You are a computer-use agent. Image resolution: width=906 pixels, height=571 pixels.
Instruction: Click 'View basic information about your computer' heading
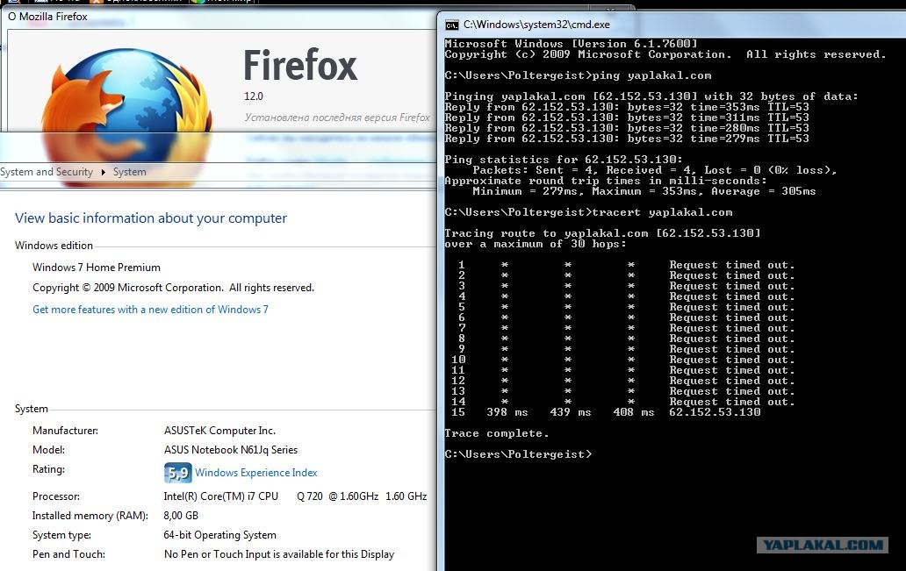(x=151, y=218)
